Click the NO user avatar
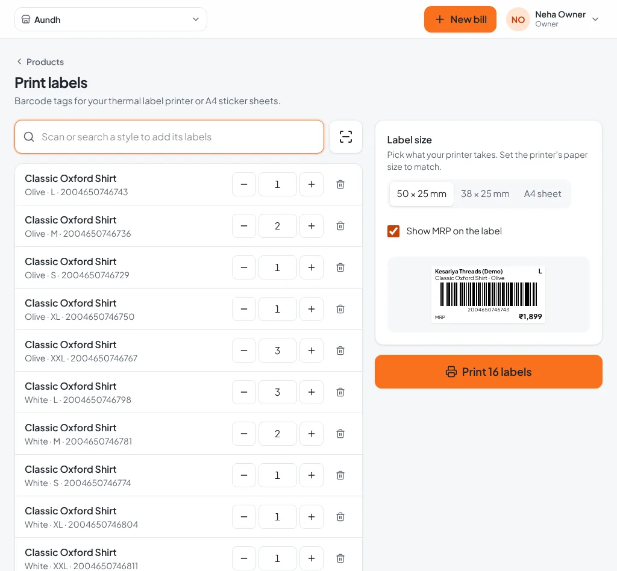Viewport: 617px width, 571px height. tap(518, 19)
